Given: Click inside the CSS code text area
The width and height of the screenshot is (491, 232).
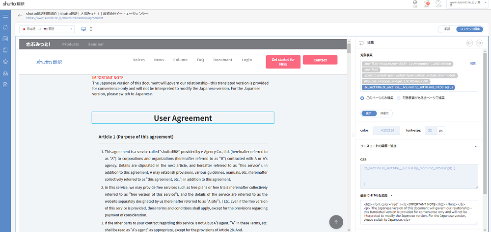Looking at the screenshot, I should tap(418, 176).
